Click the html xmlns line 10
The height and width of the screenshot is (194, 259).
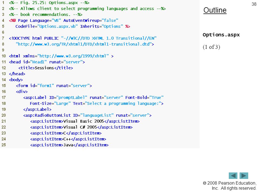coord(61,56)
